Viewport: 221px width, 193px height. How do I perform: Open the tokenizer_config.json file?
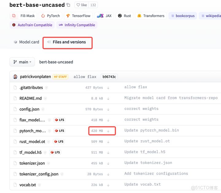39,174
